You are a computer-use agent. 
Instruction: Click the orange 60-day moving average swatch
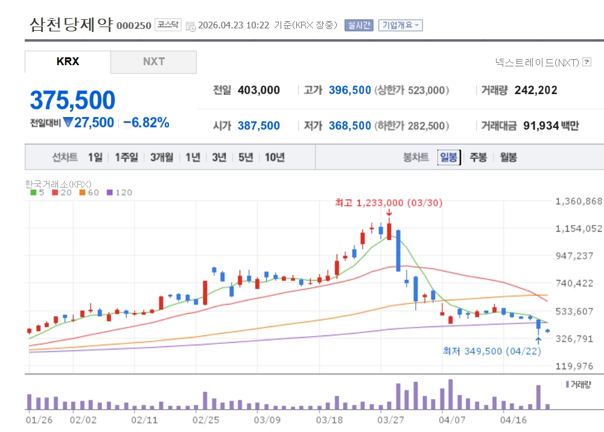(83, 192)
